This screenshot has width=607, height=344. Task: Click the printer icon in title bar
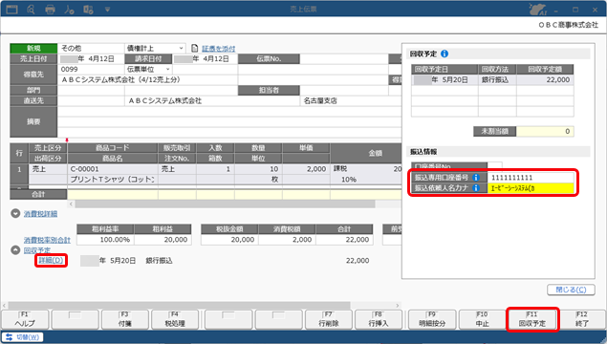coord(50,10)
